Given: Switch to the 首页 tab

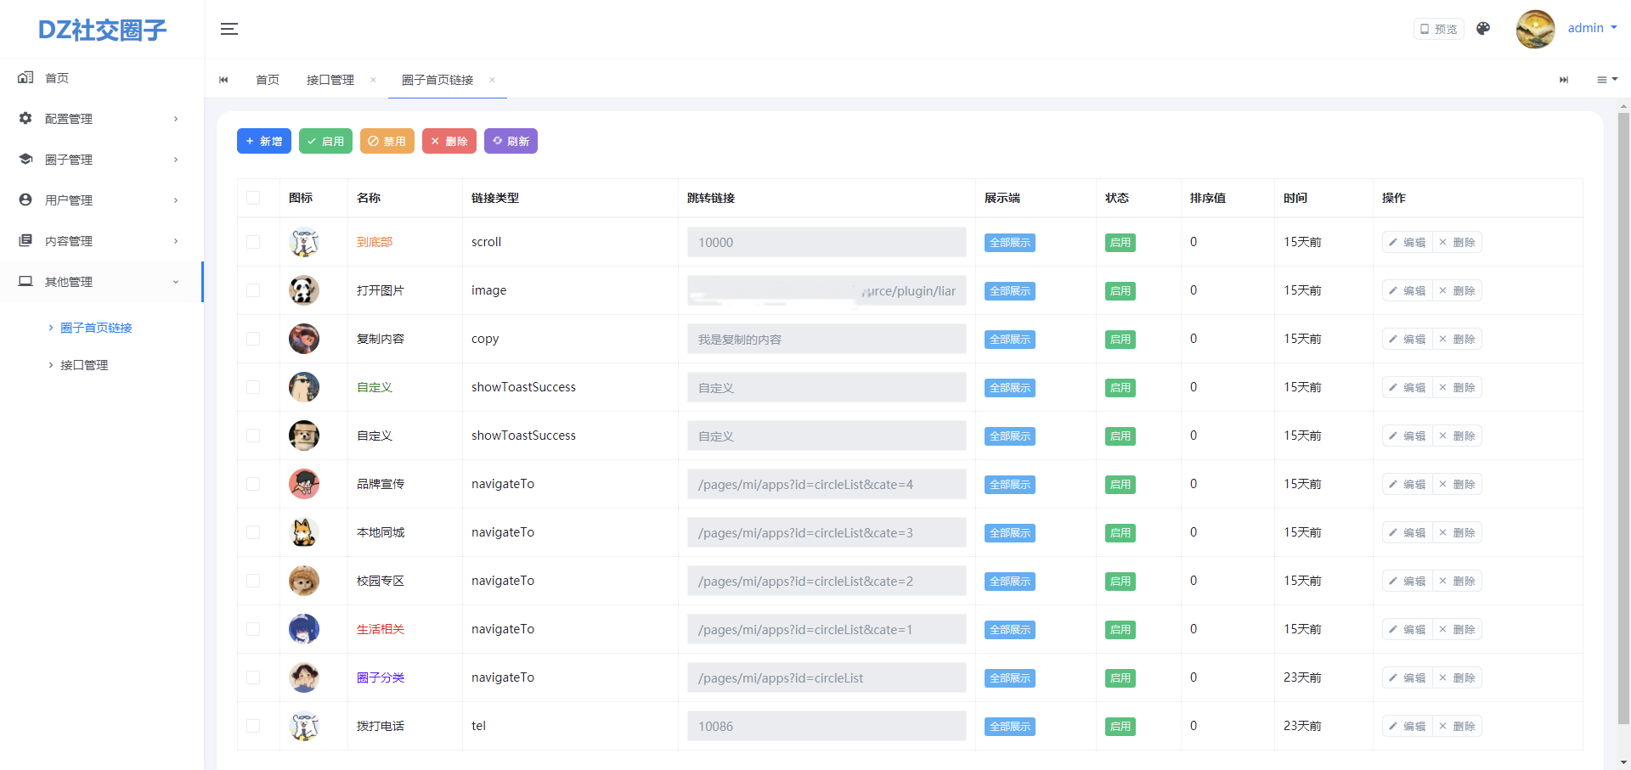Looking at the screenshot, I should tap(268, 80).
